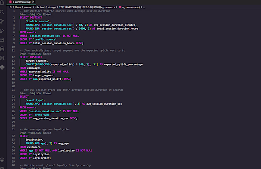This screenshot has height=169, width=261.
Task: Click the comment 'Get distinct traffic sources with average session duration'
Action: [65, 11]
